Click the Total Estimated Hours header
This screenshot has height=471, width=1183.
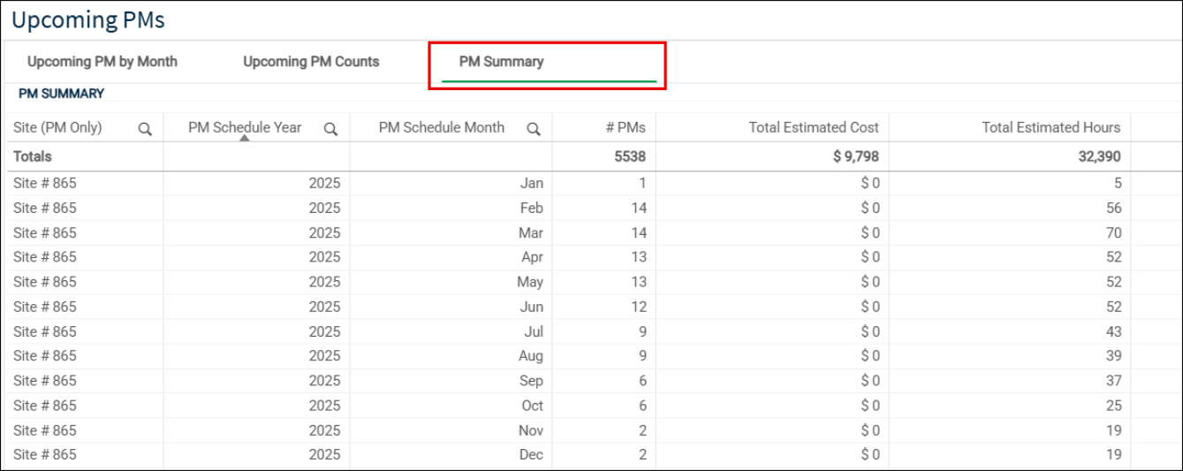pos(1051,127)
